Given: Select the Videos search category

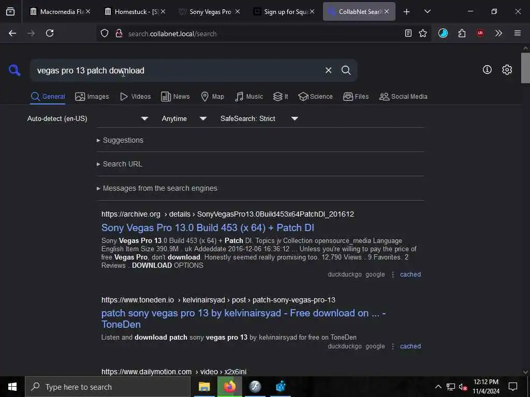Looking at the screenshot, I should point(135,97).
